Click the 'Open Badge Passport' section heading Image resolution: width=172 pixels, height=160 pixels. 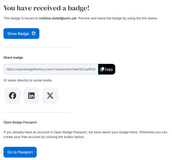click(x=20, y=122)
